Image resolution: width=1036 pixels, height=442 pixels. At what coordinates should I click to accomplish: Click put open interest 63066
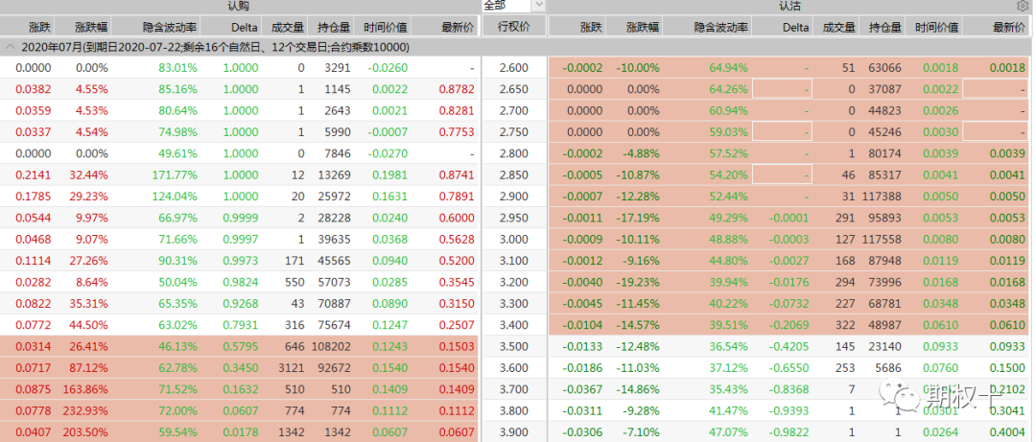pos(886,67)
